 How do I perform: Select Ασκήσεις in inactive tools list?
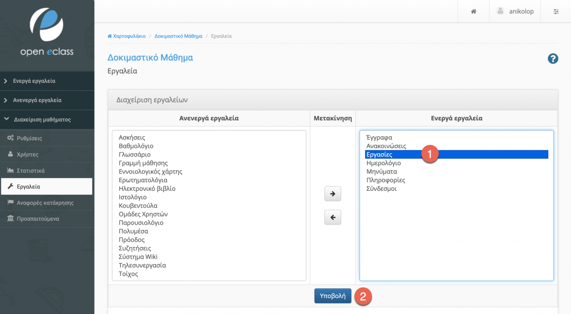(132, 137)
